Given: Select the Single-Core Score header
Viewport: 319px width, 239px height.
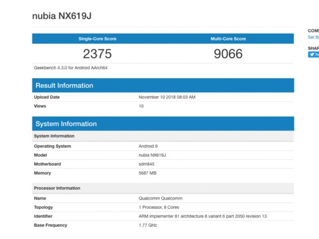Looking at the screenshot, I should 97,39.
